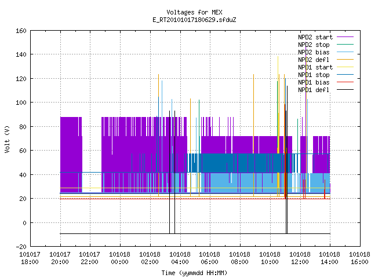Click the -20 y-axis tick label
The width and height of the screenshot is (371, 278).
(x=21, y=247)
